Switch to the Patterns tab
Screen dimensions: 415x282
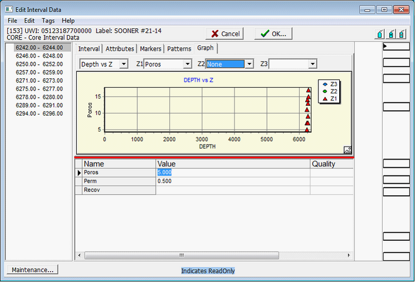[179, 49]
